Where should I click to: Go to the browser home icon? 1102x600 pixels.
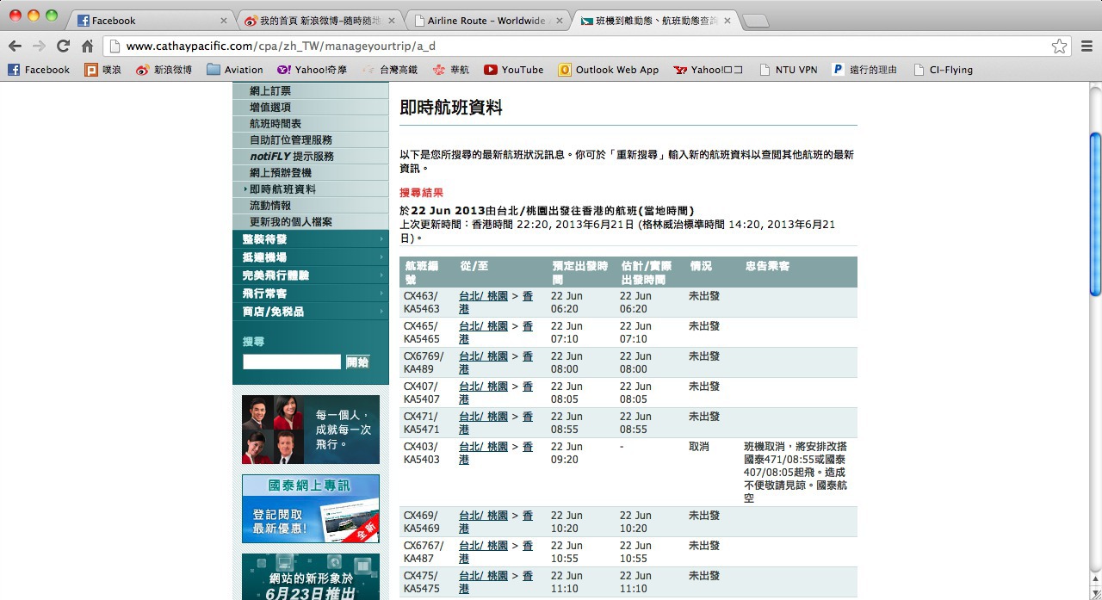[x=87, y=46]
